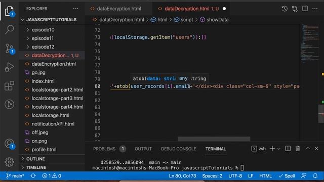Click the script breadcrumb item
The height and width of the screenshot is (182, 324).
point(183,20)
